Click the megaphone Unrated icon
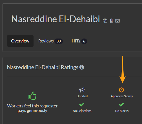This screenshot has width=142, height=124. tap(82, 90)
